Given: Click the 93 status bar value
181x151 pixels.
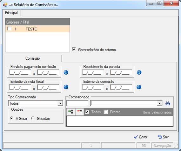Looking at the screenshot, I should (144, 146).
